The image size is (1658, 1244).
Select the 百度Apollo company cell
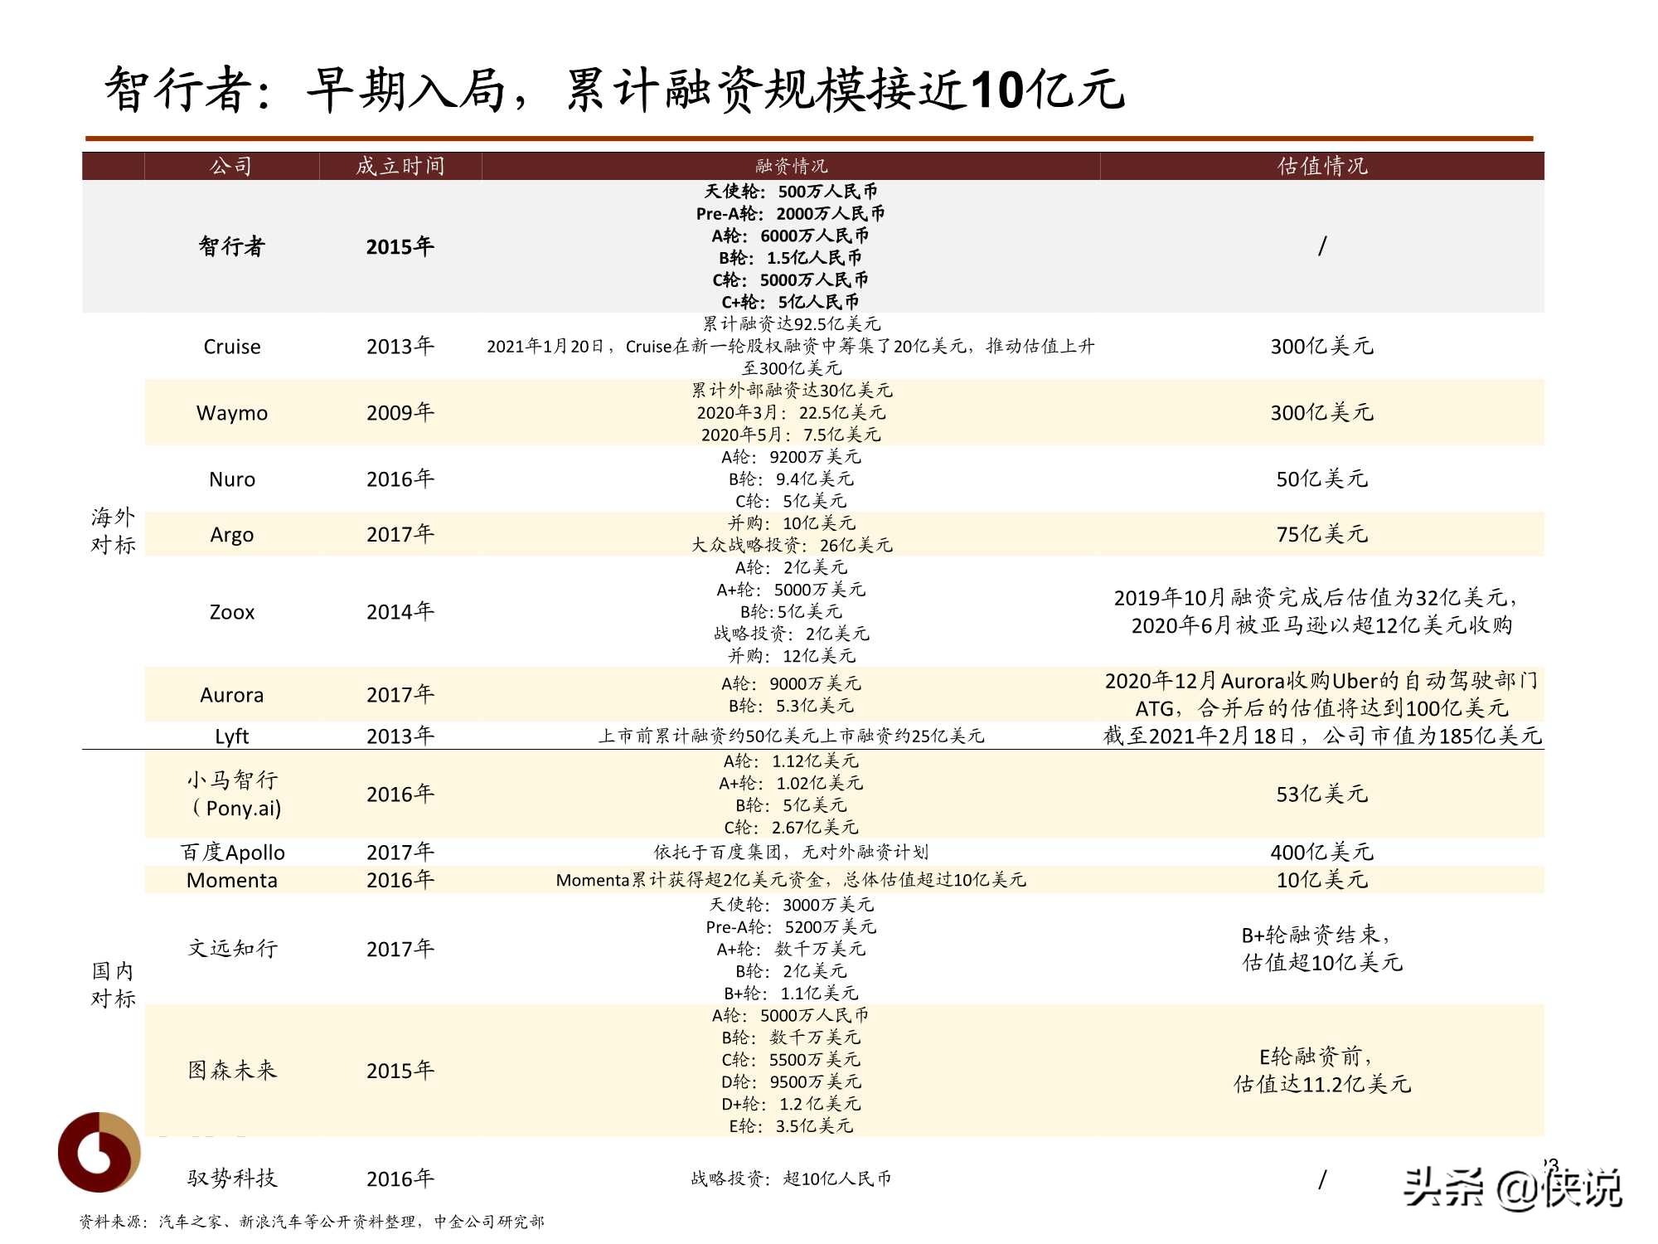click(231, 853)
